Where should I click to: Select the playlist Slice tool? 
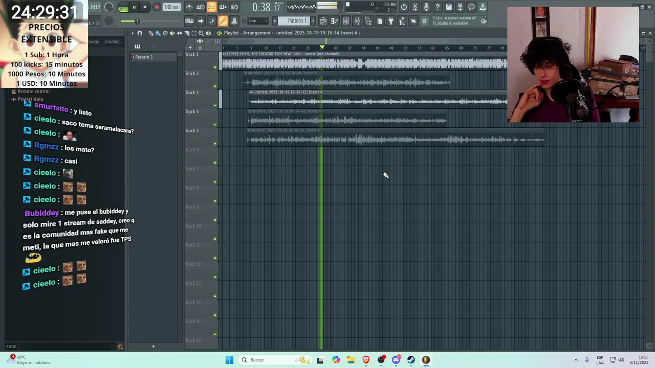187,33
